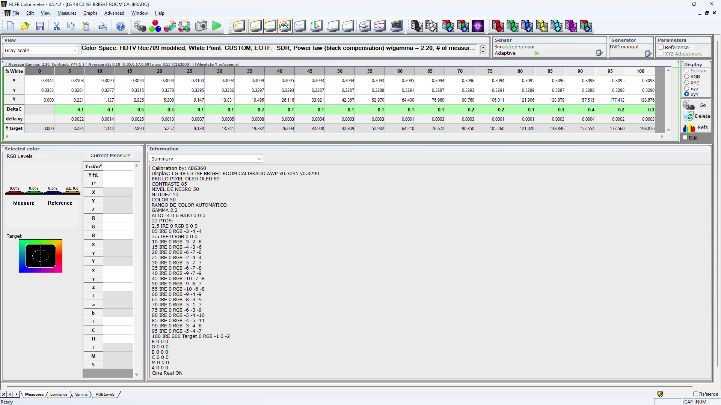Click the Paste clipboard icon
This screenshot has width=721, height=405.
86,26
